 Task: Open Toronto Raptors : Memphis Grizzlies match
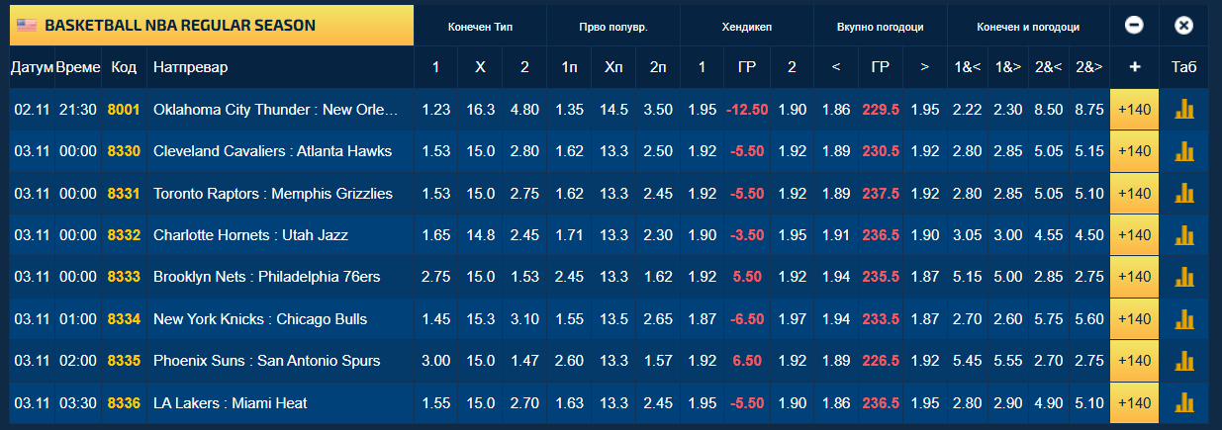(273, 194)
